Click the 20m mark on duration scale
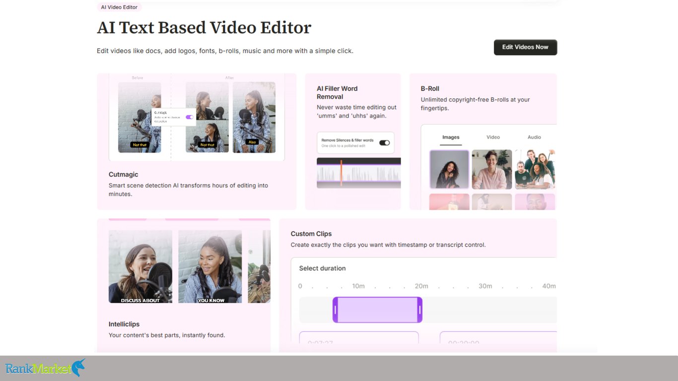This screenshot has width=678, height=381. point(421,286)
